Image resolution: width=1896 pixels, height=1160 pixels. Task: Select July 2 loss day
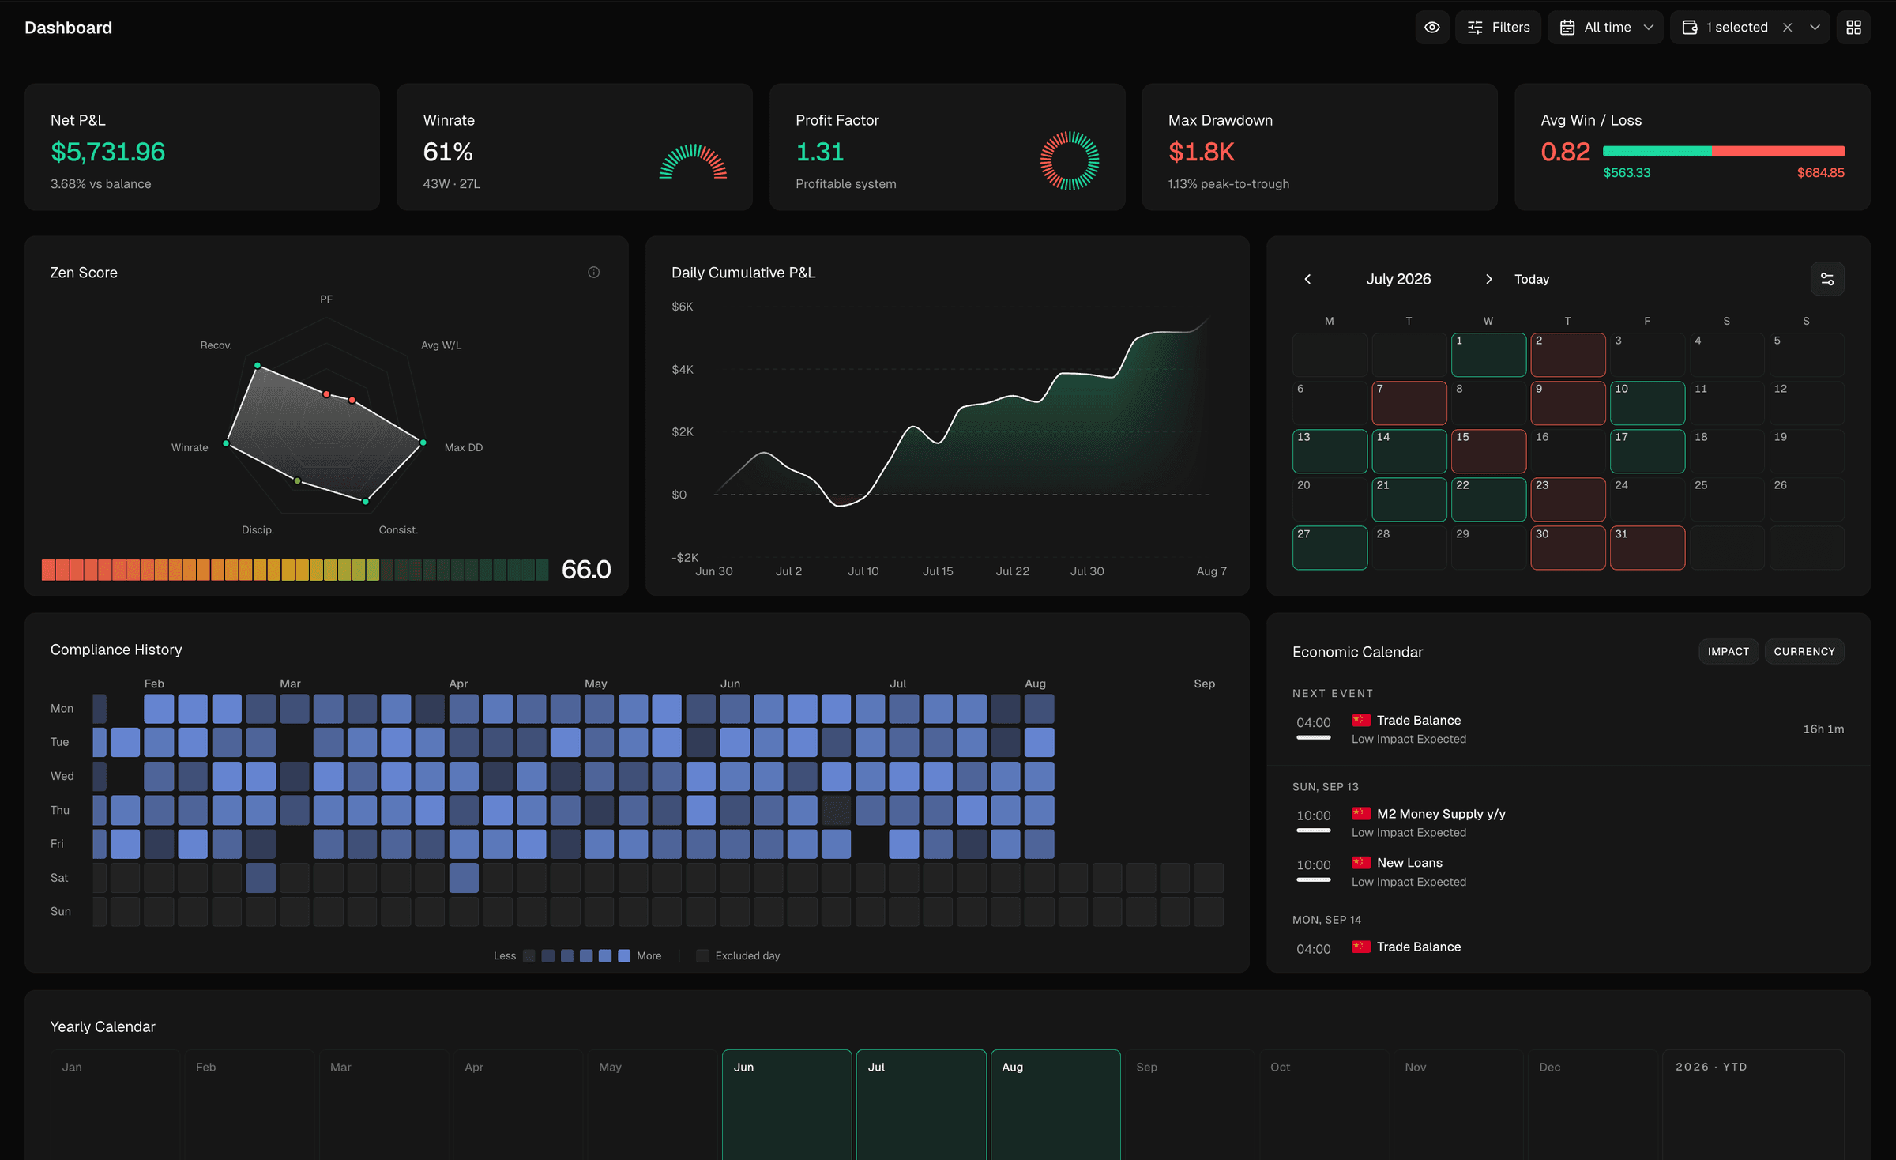tap(1568, 355)
